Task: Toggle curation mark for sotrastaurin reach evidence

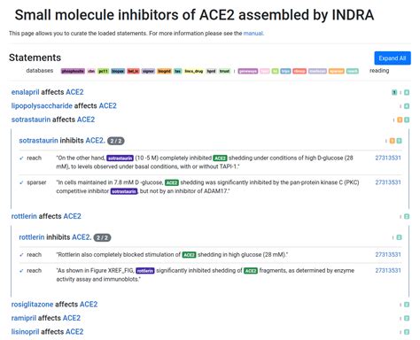Action: (x=21, y=158)
